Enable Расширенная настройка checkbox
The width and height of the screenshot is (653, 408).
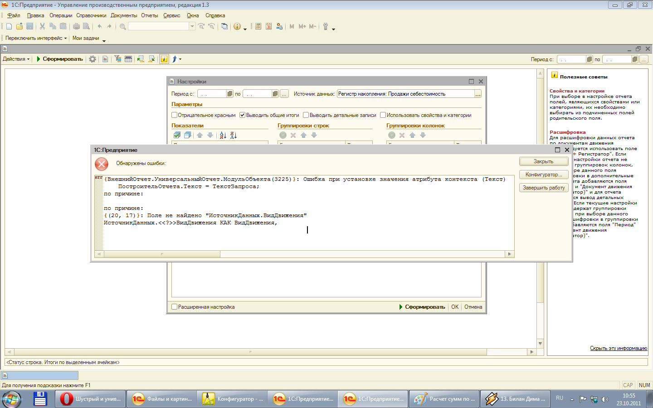(175, 307)
